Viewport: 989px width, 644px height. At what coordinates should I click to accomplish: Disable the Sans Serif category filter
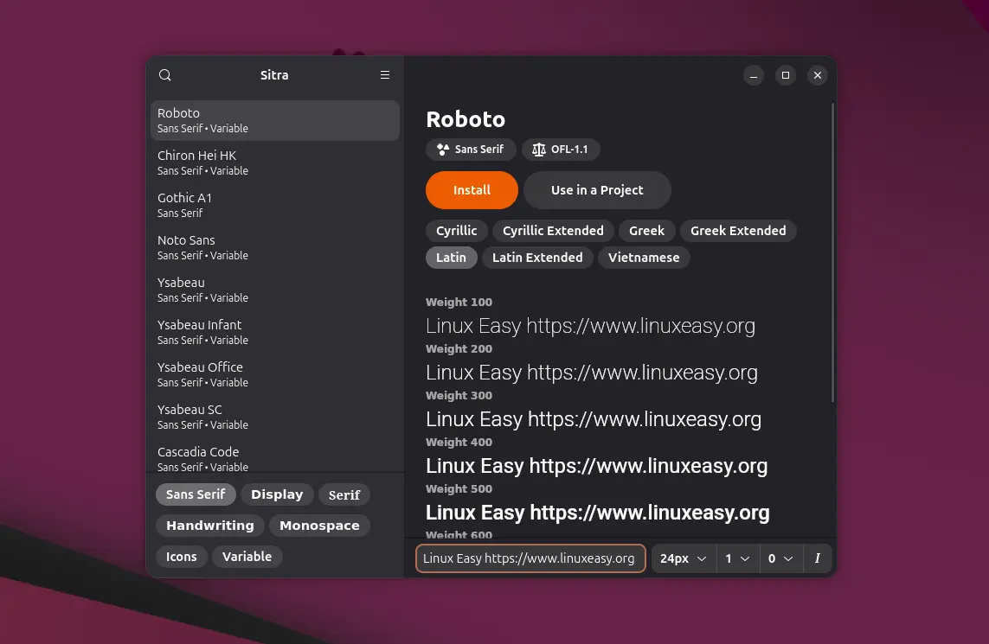pos(196,494)
